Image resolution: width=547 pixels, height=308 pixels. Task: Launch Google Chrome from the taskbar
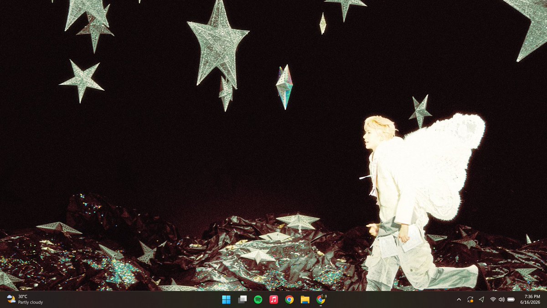pyautogui.click(x=289, y=299)
